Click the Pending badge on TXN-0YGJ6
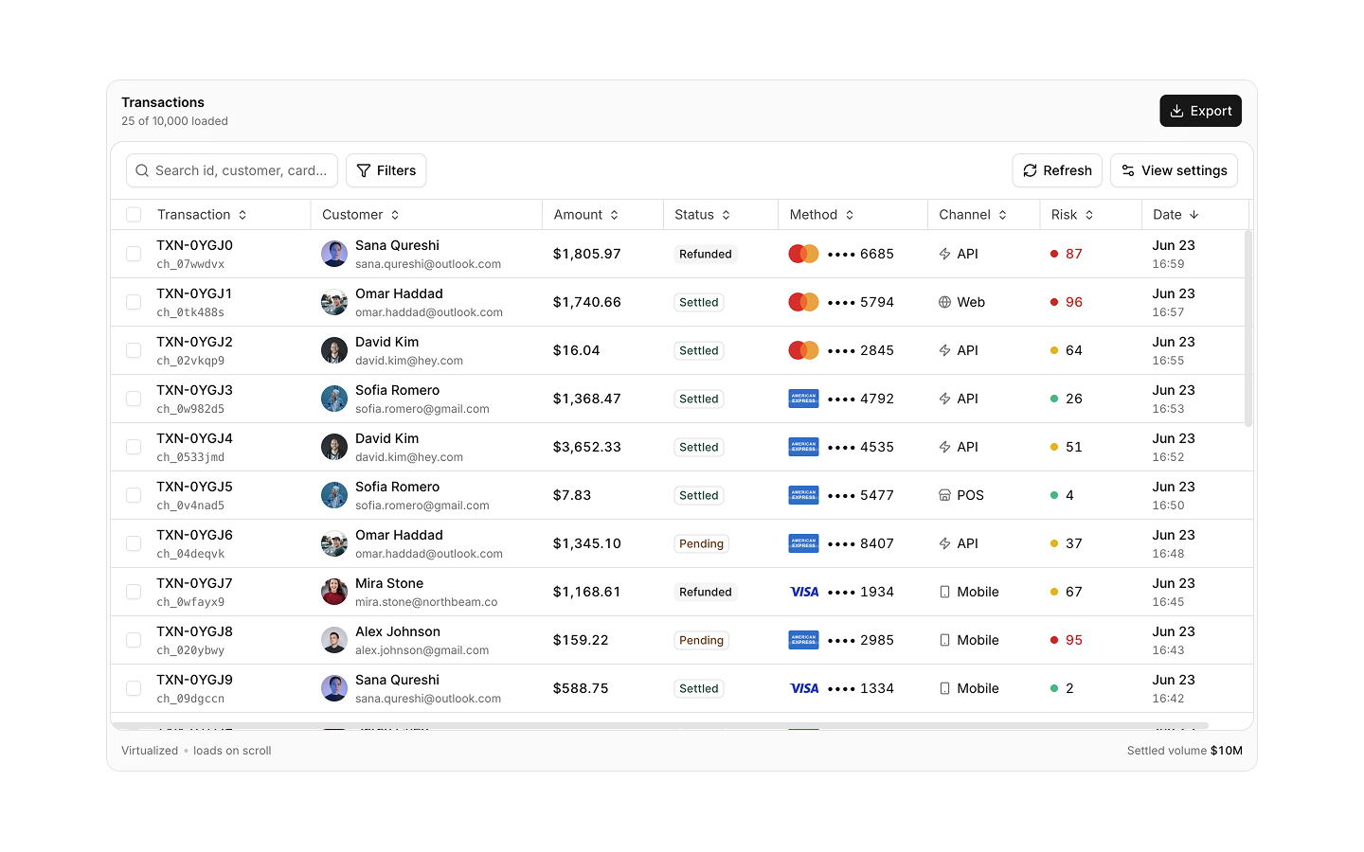Screen dimensions: 1364x852 click(x=701, y=543)
